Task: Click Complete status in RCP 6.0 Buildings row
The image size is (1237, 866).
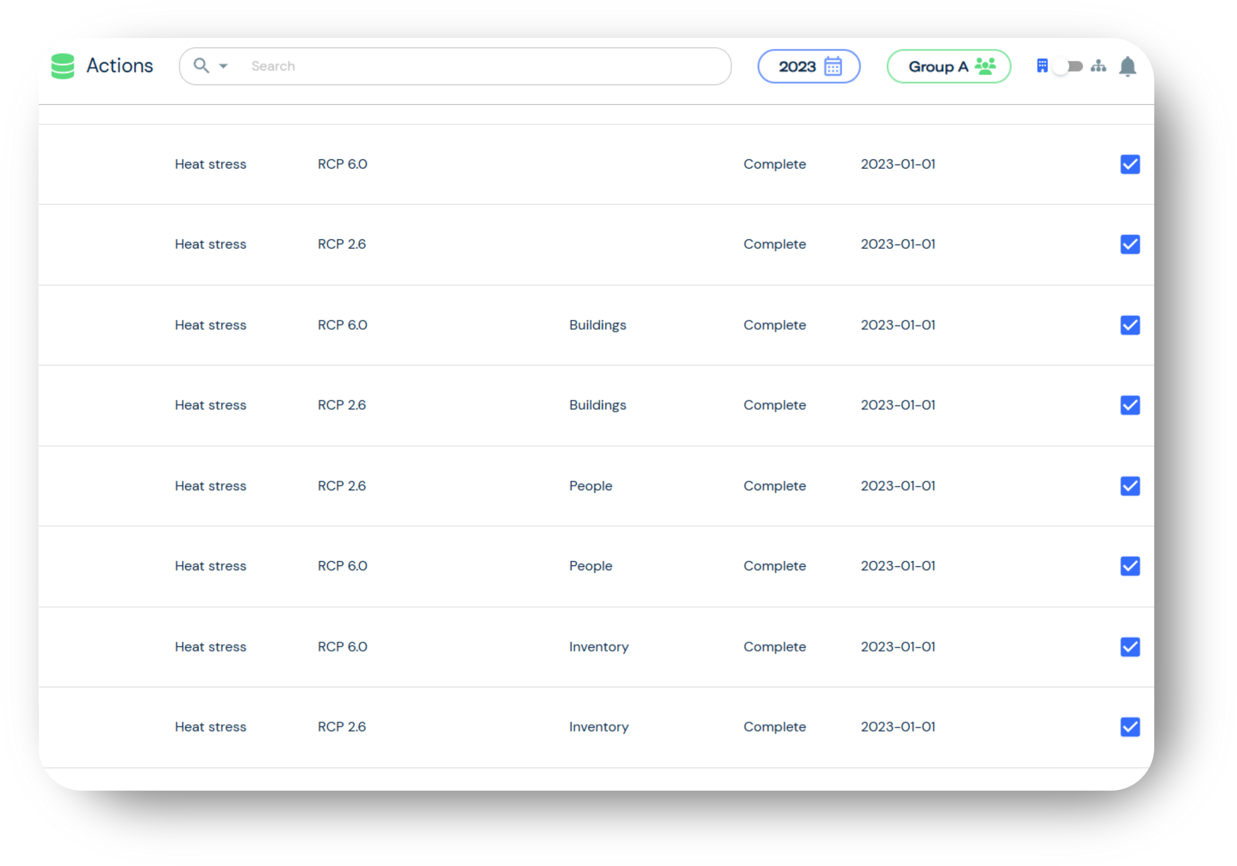Action: tap(775, 326)
